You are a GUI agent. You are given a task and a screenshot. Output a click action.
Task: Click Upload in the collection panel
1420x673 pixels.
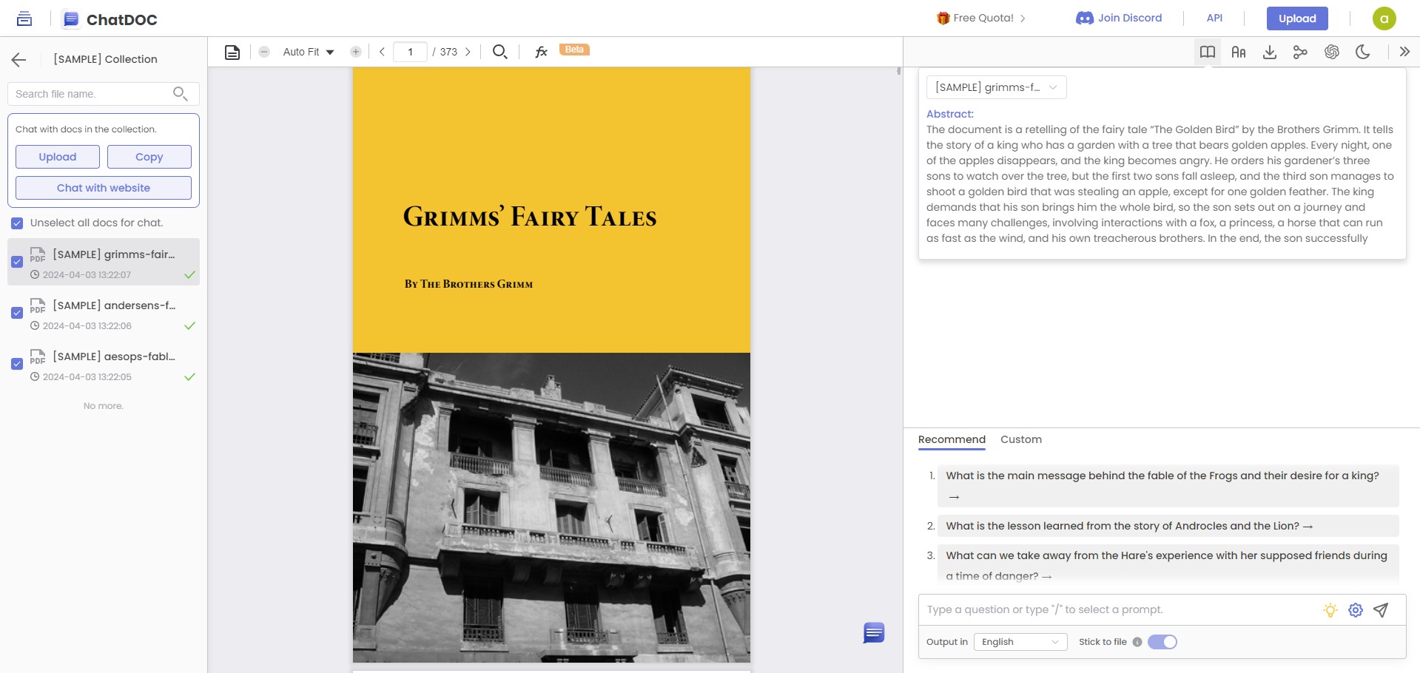58,157
